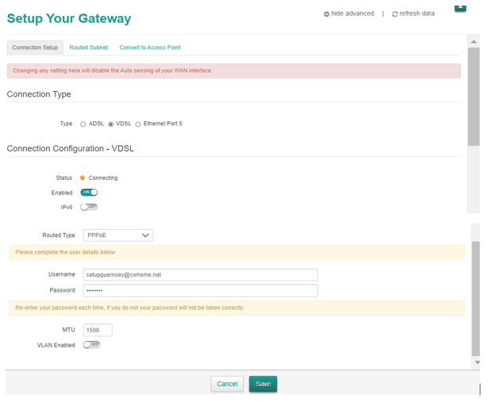
Task: Click the scroll down arrow
Action: pyautogui.click(x=476, y=362)
